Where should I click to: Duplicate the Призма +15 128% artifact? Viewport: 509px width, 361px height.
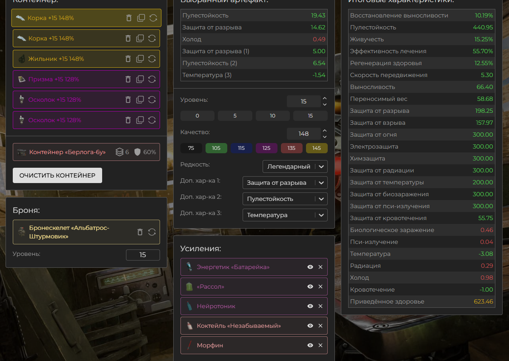[140, 79]
